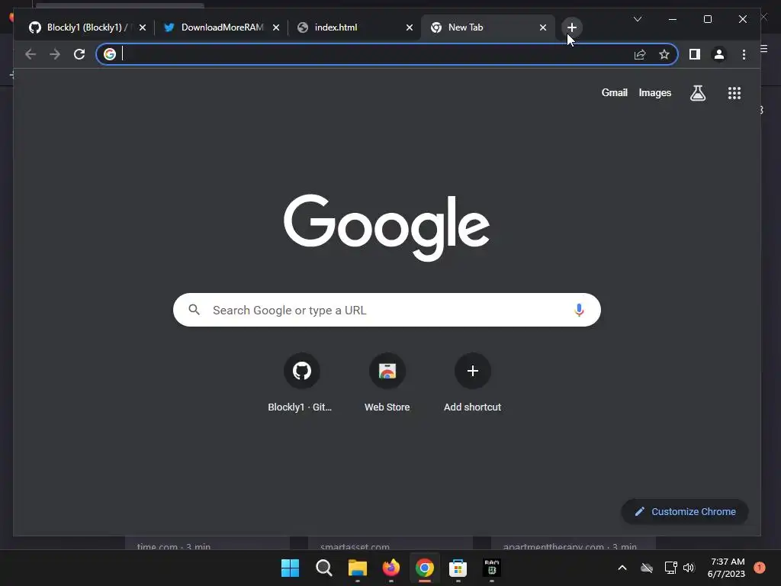Open Web Store shortcut

[387, 382]
